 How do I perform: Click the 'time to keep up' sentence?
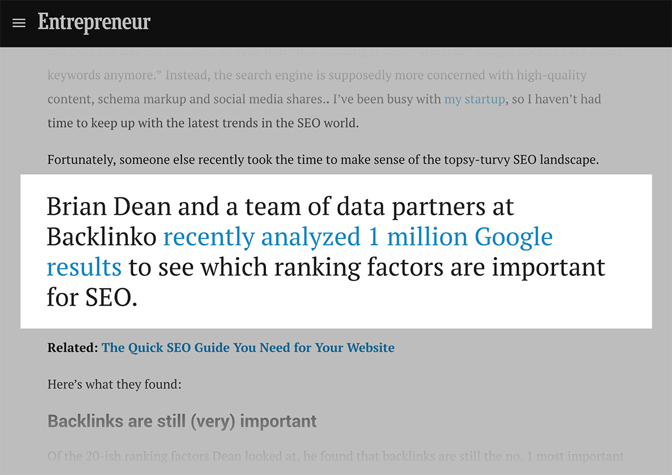click(203, 123)
